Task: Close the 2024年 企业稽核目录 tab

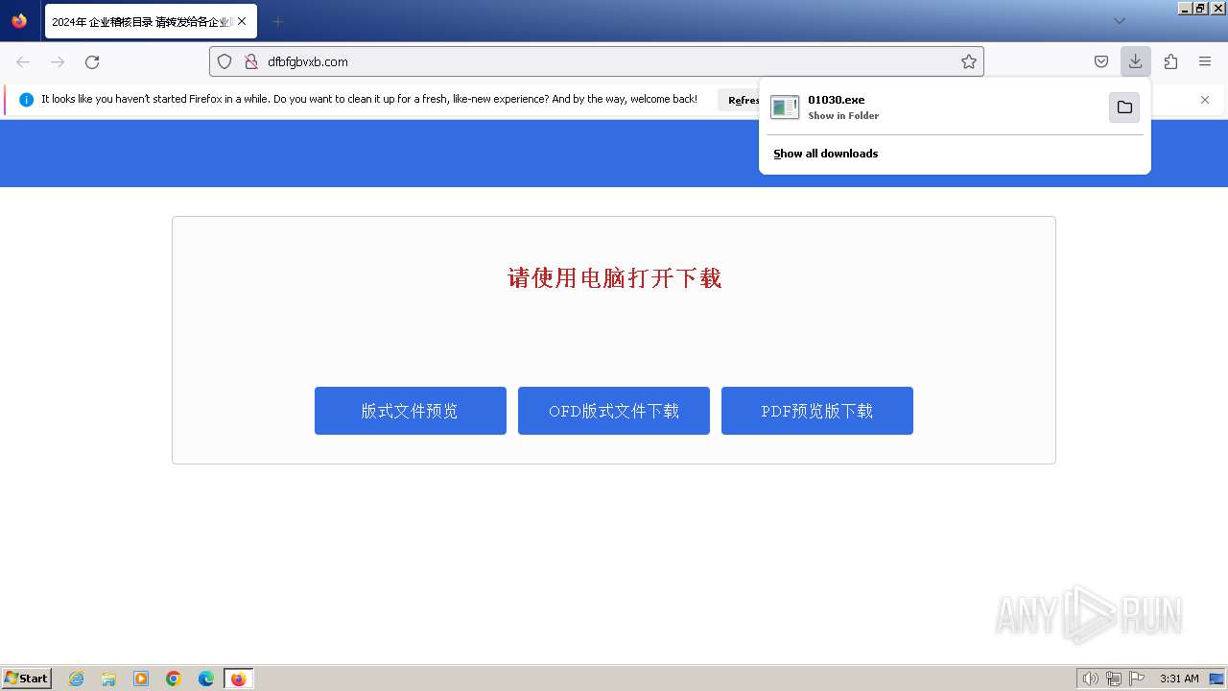Action: tap(242, 21)
